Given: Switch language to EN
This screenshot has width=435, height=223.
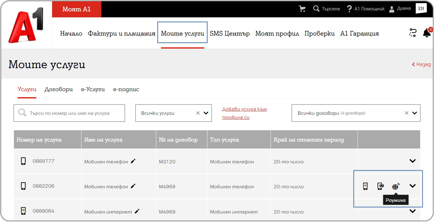Looking at the screenshot, I should click(421, 9).
